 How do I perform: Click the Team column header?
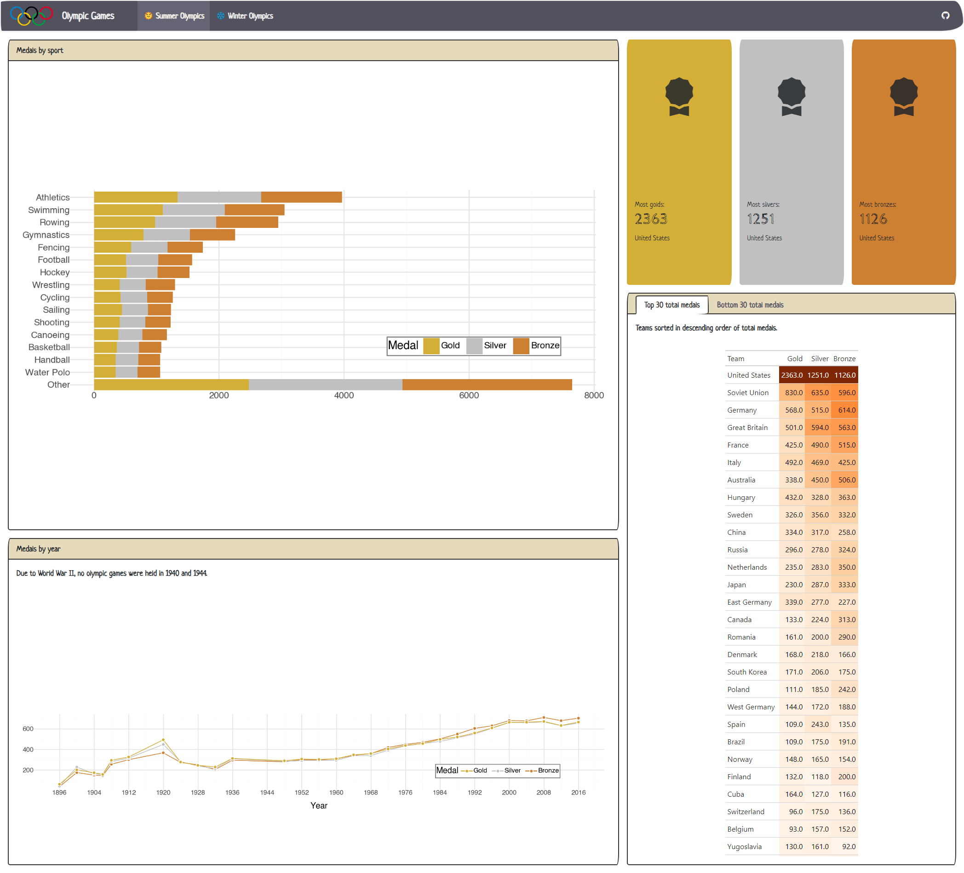click(x=735, y=358)
